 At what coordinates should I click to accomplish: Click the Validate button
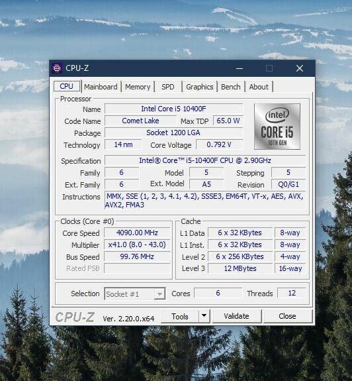[236, 316]
